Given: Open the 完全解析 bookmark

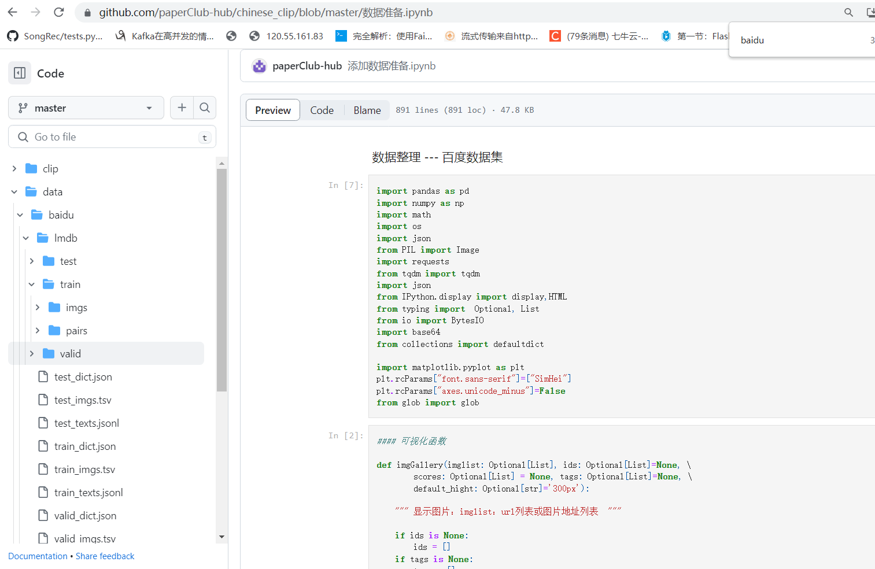Looking at the screenshot, I should click(384, 36).
